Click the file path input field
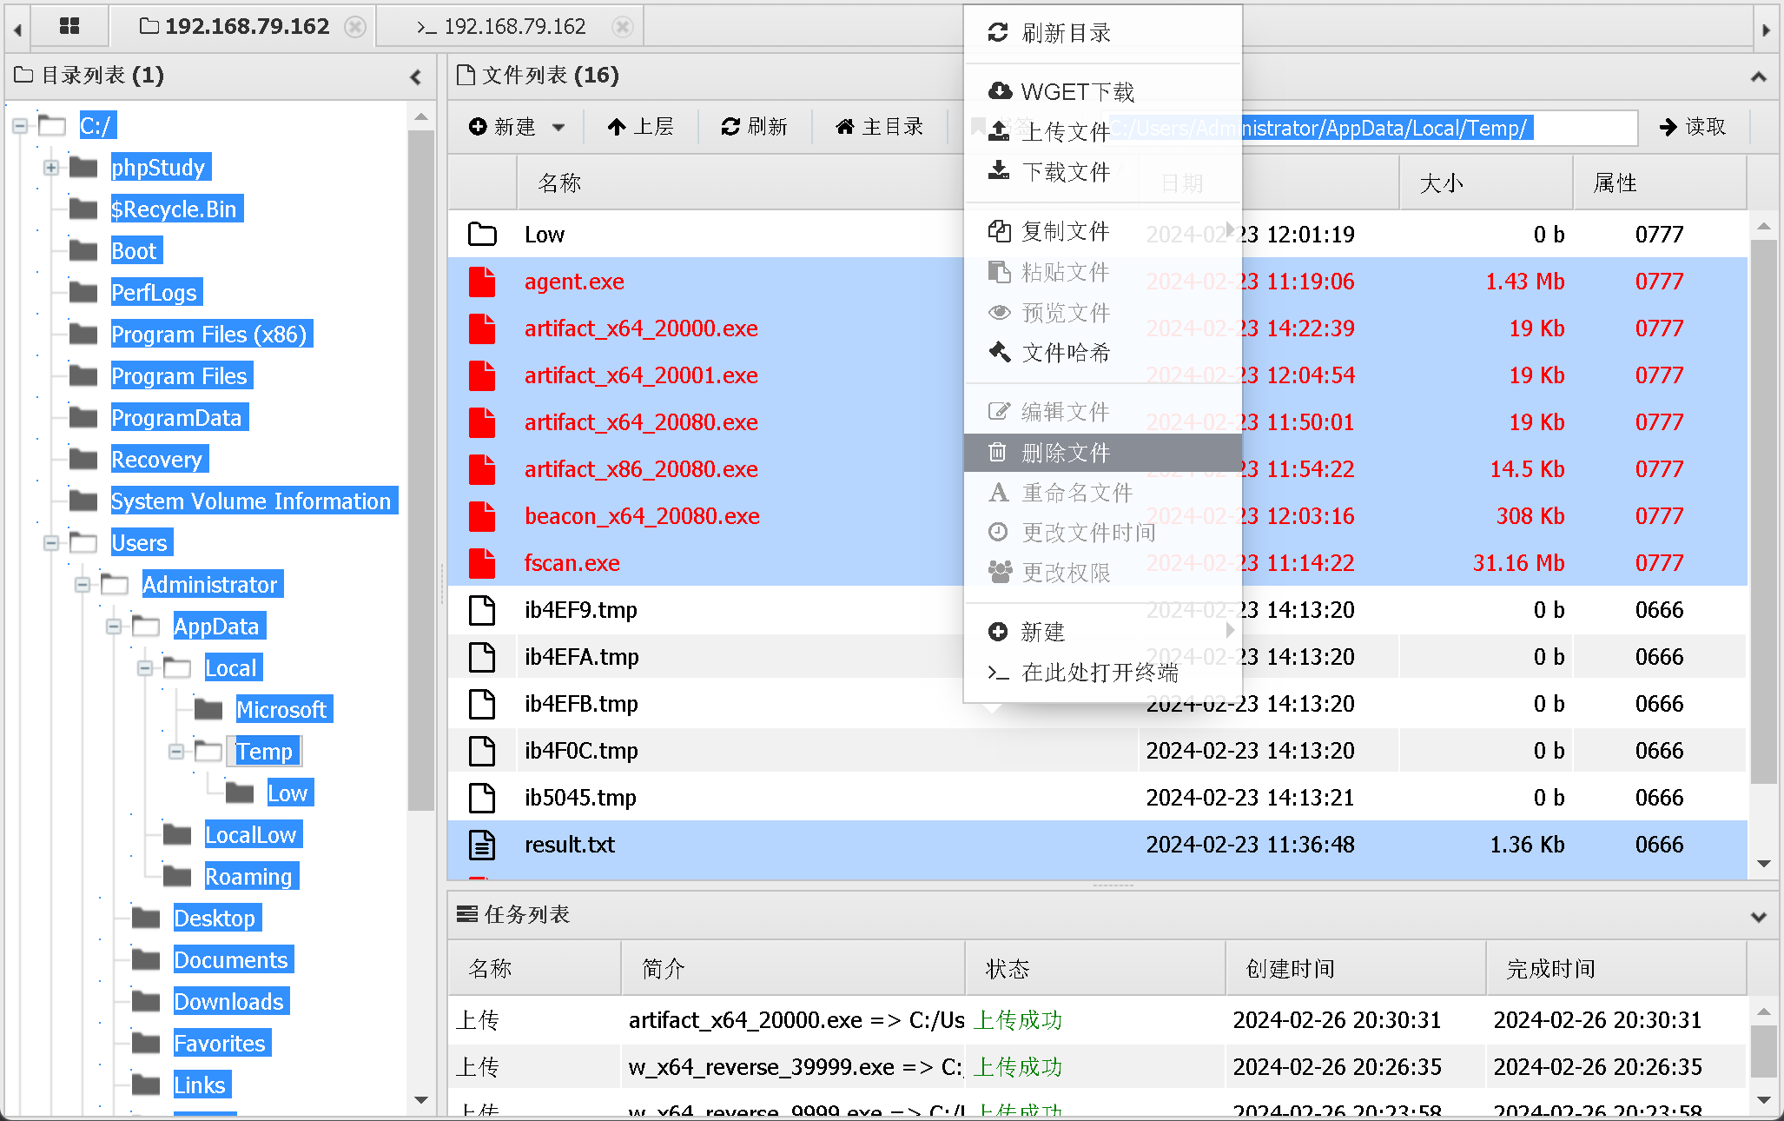The height and width of the screenshot is (1121, 1784). pos(1433,128)
